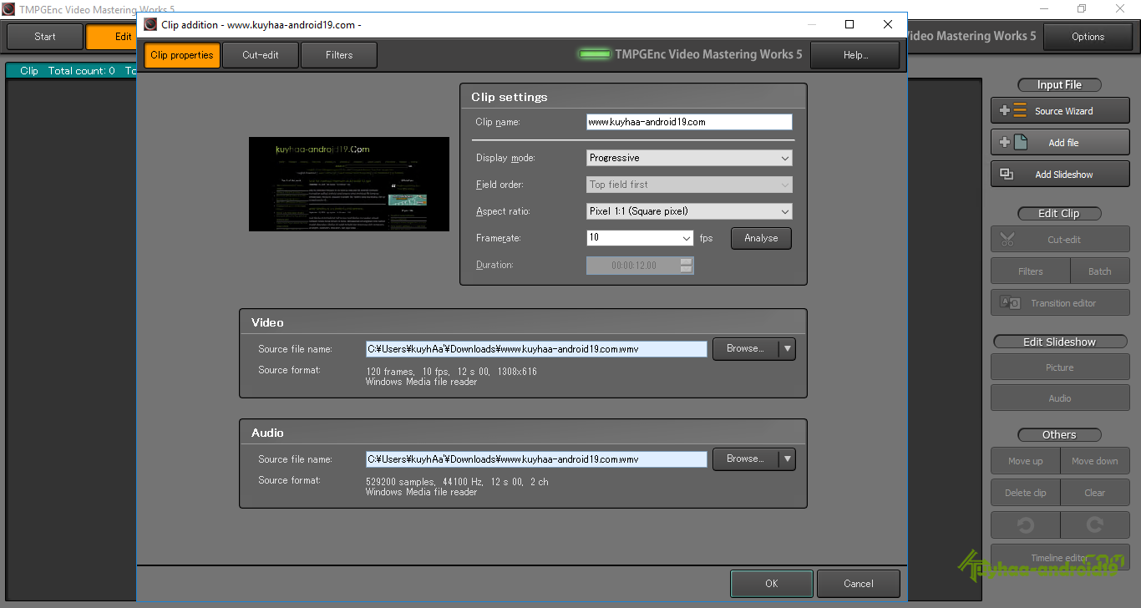Click the video preview thumbnail
Viewport: 1141px width, 608px height.
349,185
